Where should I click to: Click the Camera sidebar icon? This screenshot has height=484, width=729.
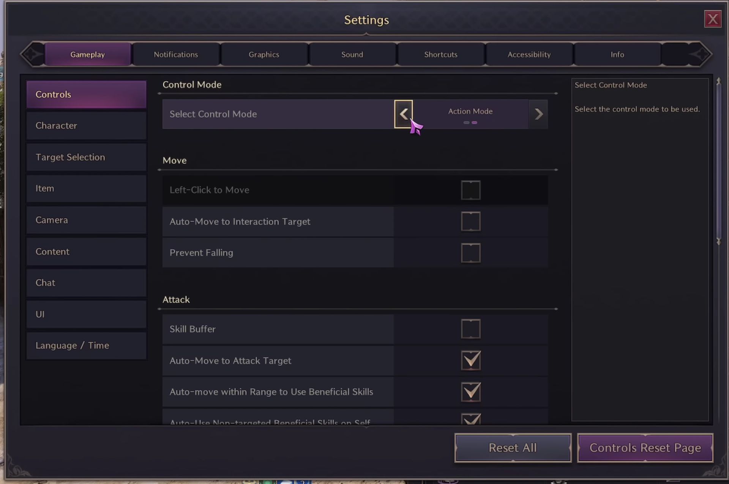tap(51, 219)
